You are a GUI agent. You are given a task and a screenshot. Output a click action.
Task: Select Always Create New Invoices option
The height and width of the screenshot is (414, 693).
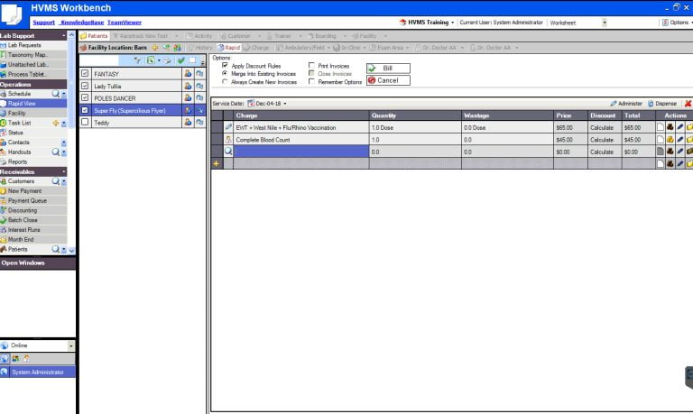(x=225, y=81)
